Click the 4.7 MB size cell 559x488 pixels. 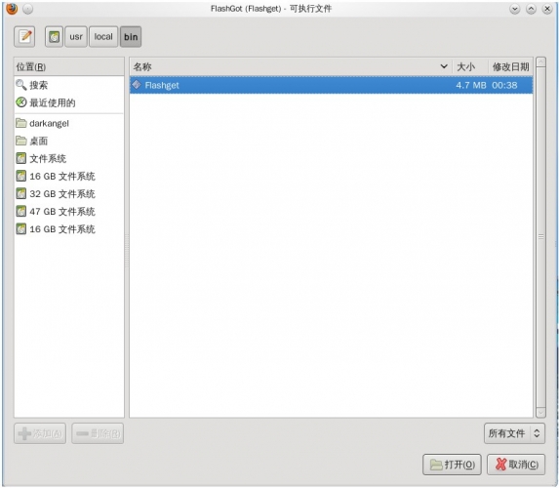point(471,85)
